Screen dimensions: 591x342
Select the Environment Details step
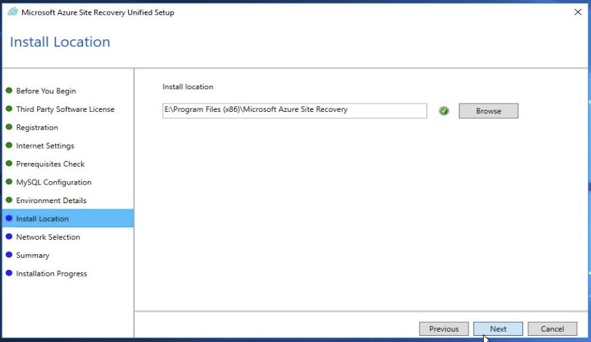click(51, 200)
